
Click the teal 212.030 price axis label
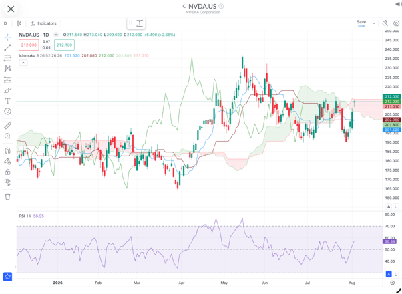(391, 96)
